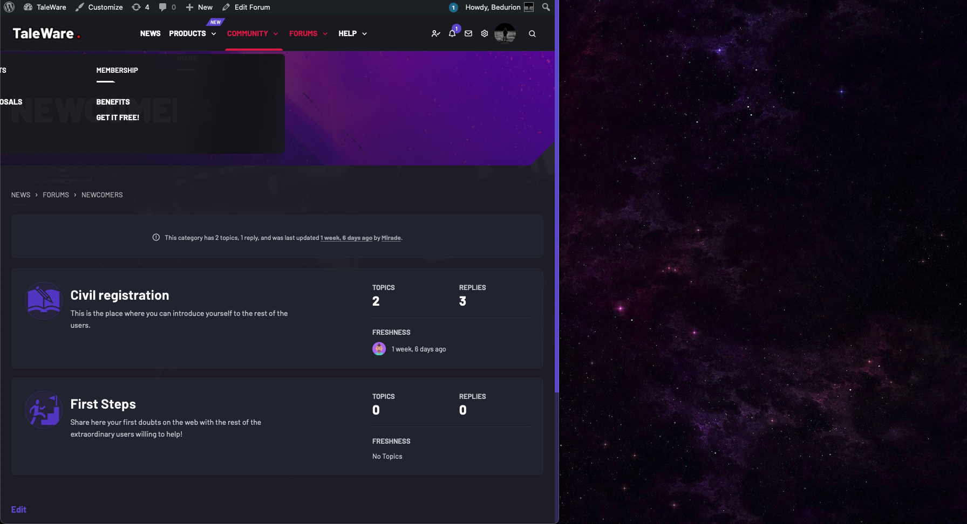
Task: Open the COMMUNITY menu
Action: tap(247, 33)
